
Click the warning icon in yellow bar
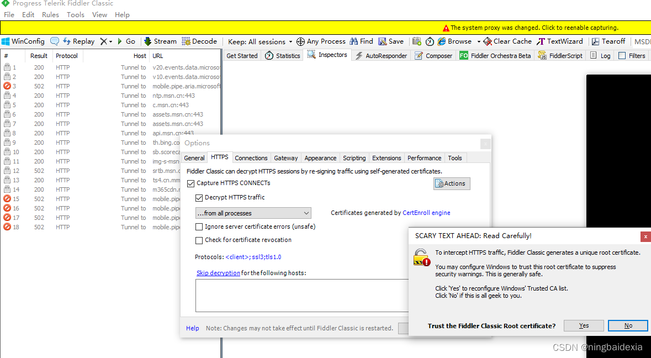point(446,28)
